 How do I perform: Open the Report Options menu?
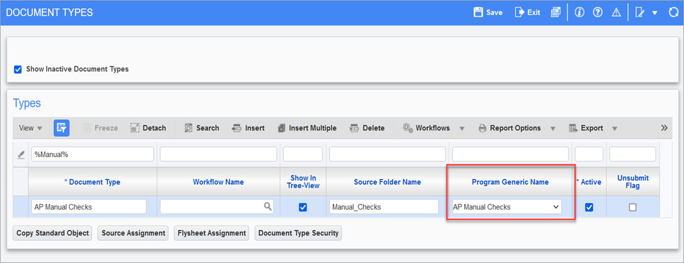point(517,128)
